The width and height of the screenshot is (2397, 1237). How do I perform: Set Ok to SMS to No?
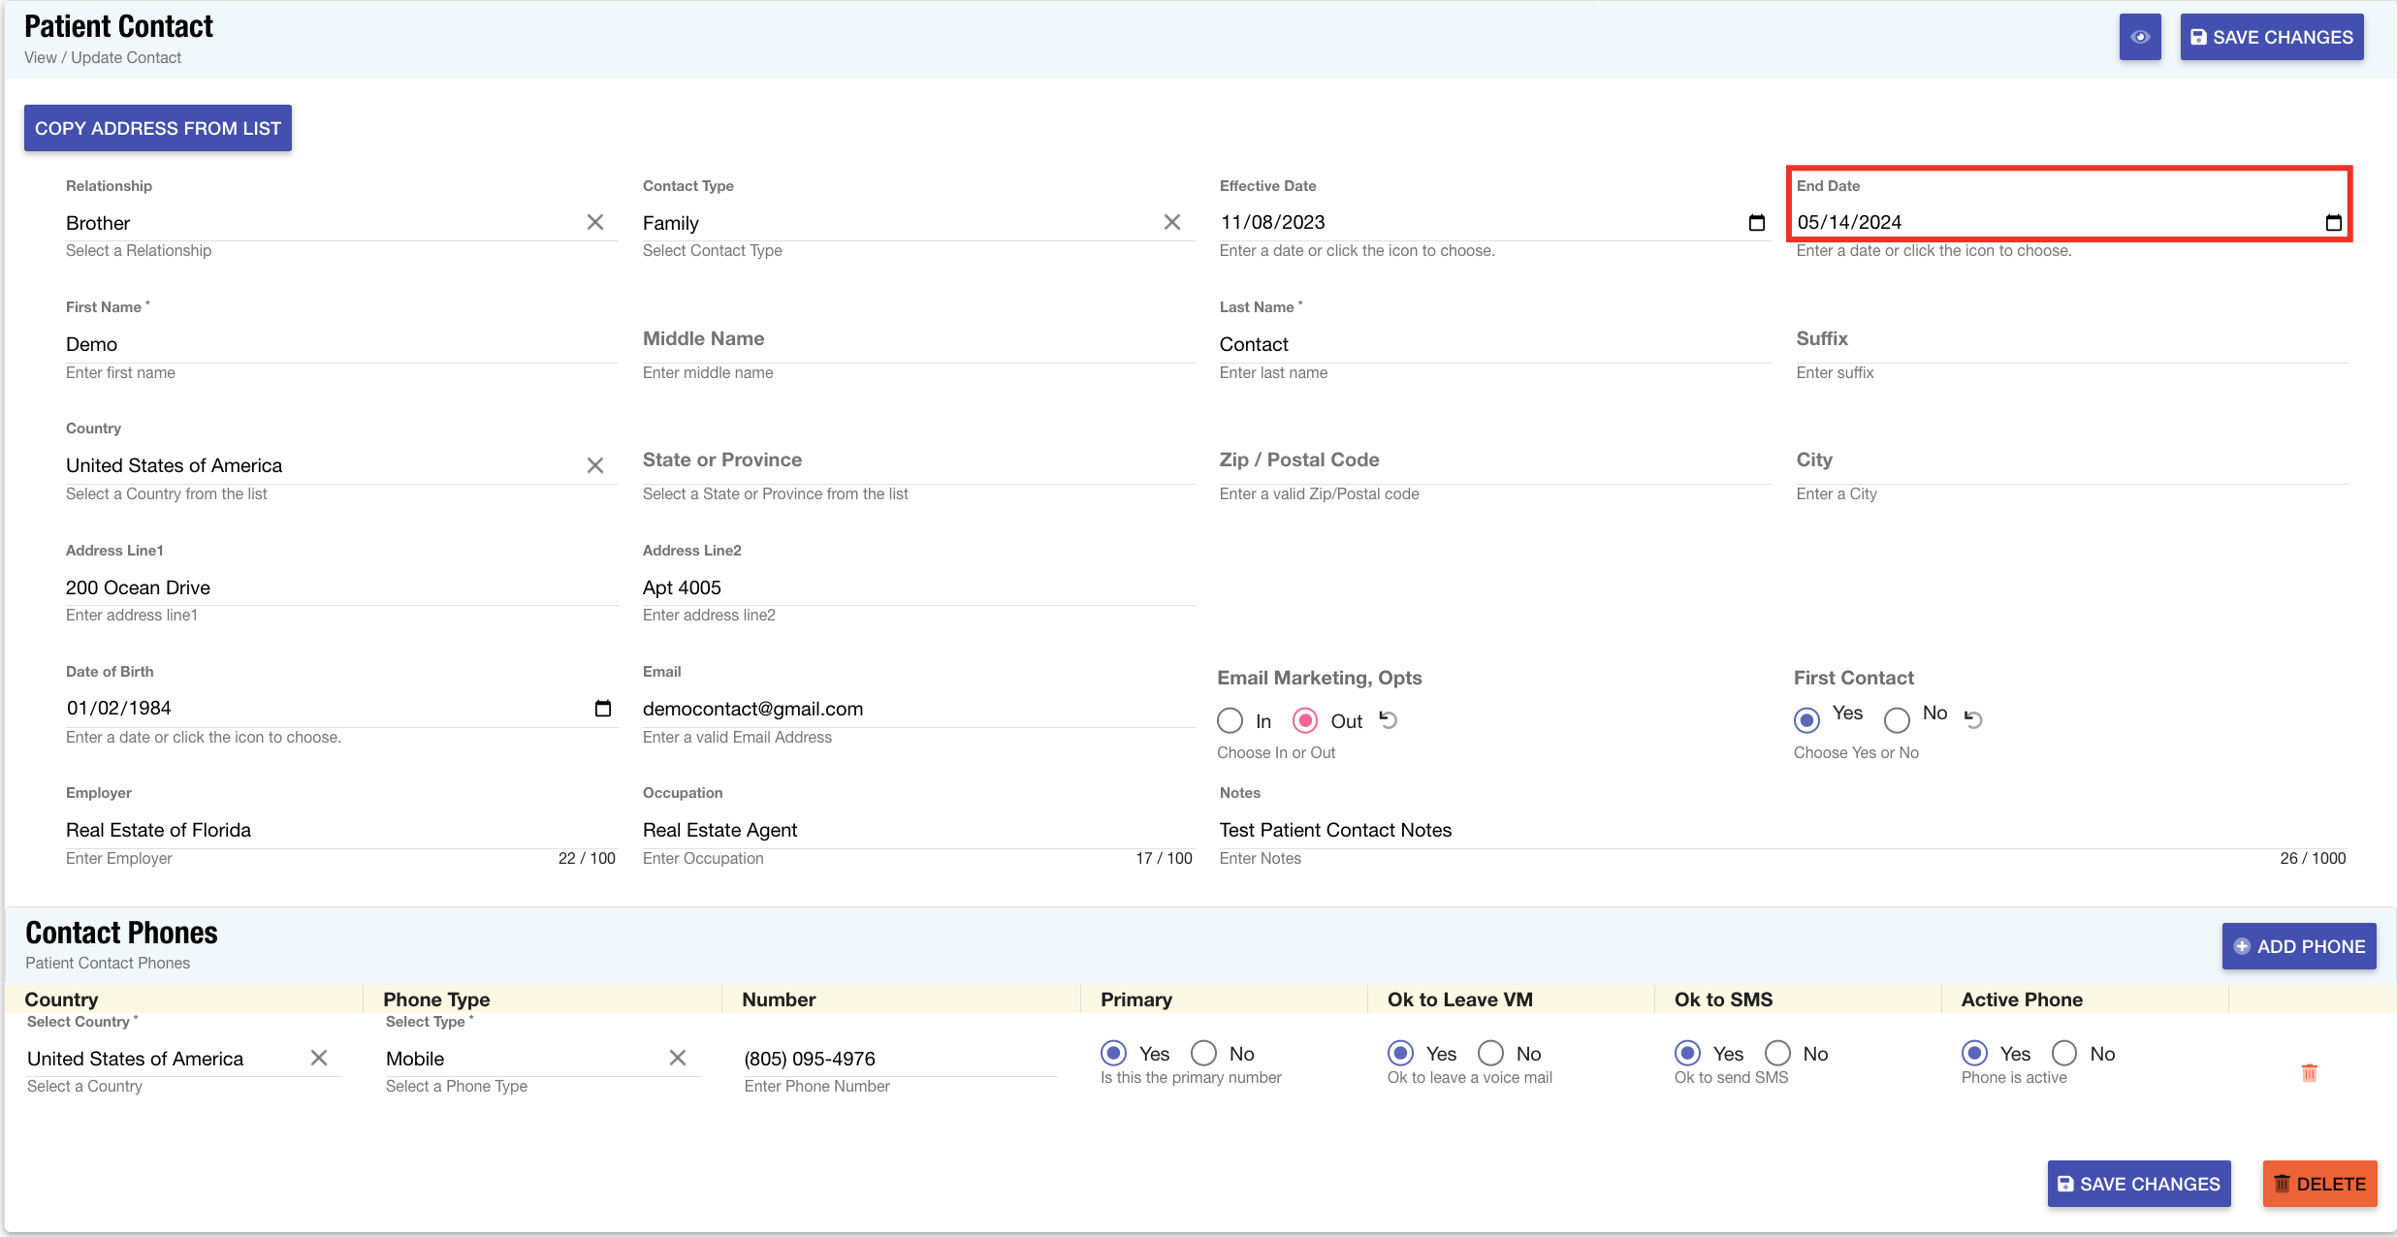pos(1777,1053)
